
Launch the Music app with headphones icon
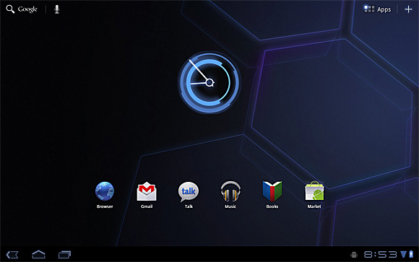click(230, 194)
